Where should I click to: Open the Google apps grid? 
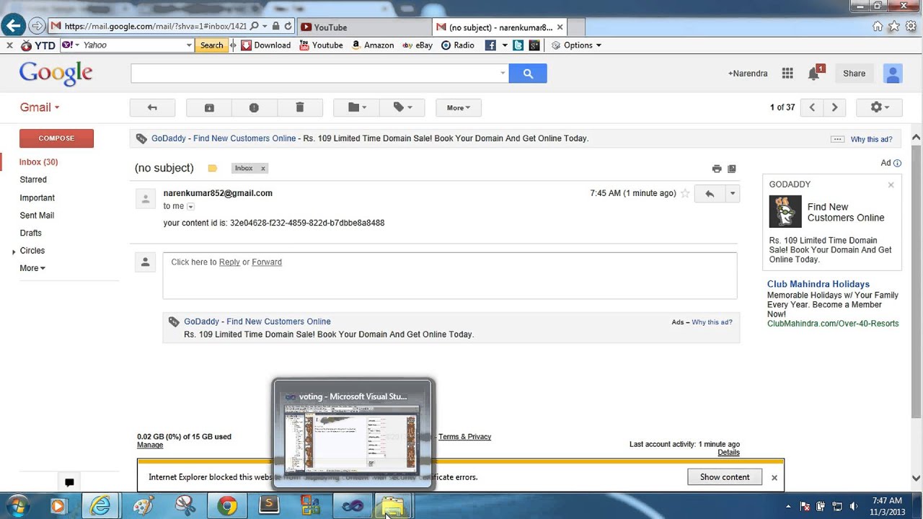tap(787, 74)
